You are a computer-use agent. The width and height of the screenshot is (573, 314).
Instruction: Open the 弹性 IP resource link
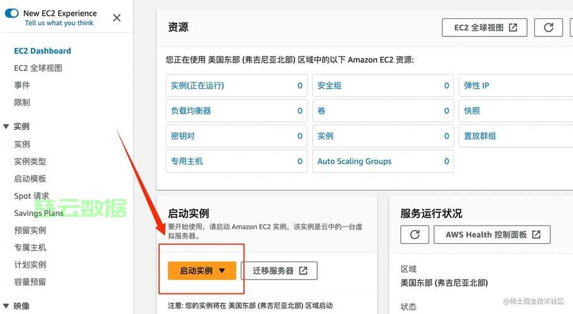[x=476, y=85]
